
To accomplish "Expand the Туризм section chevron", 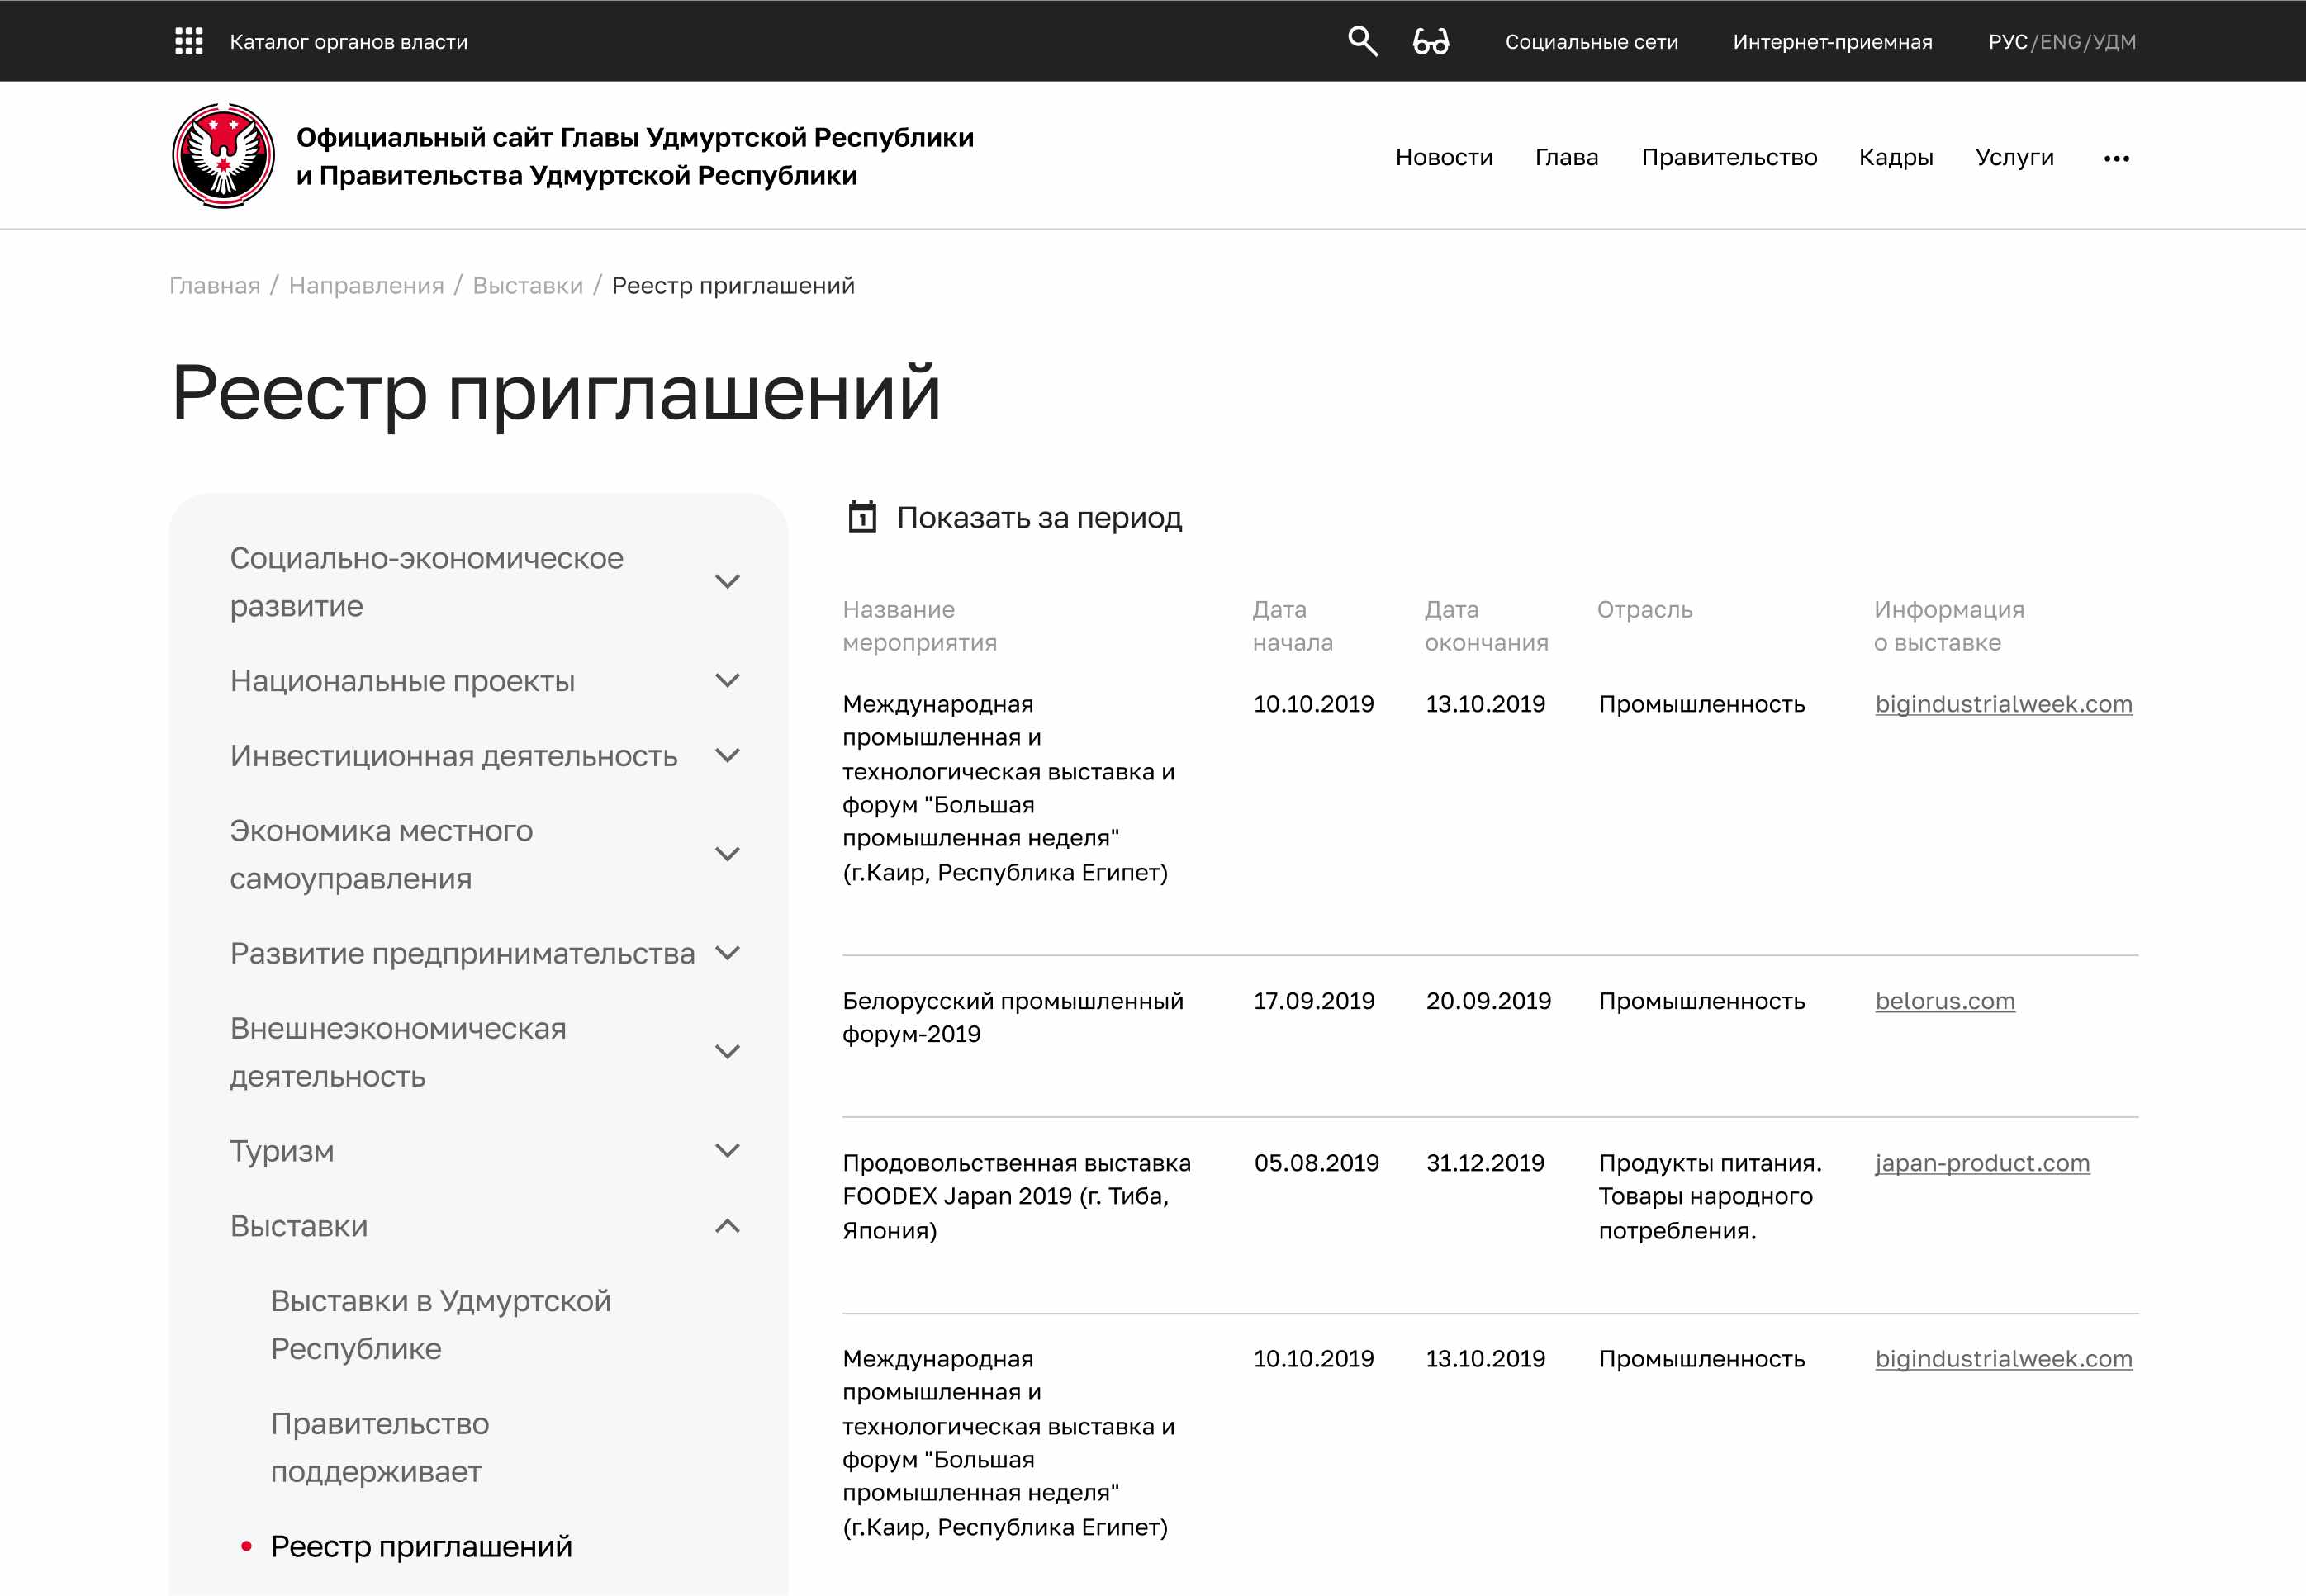I will 728,1150.
